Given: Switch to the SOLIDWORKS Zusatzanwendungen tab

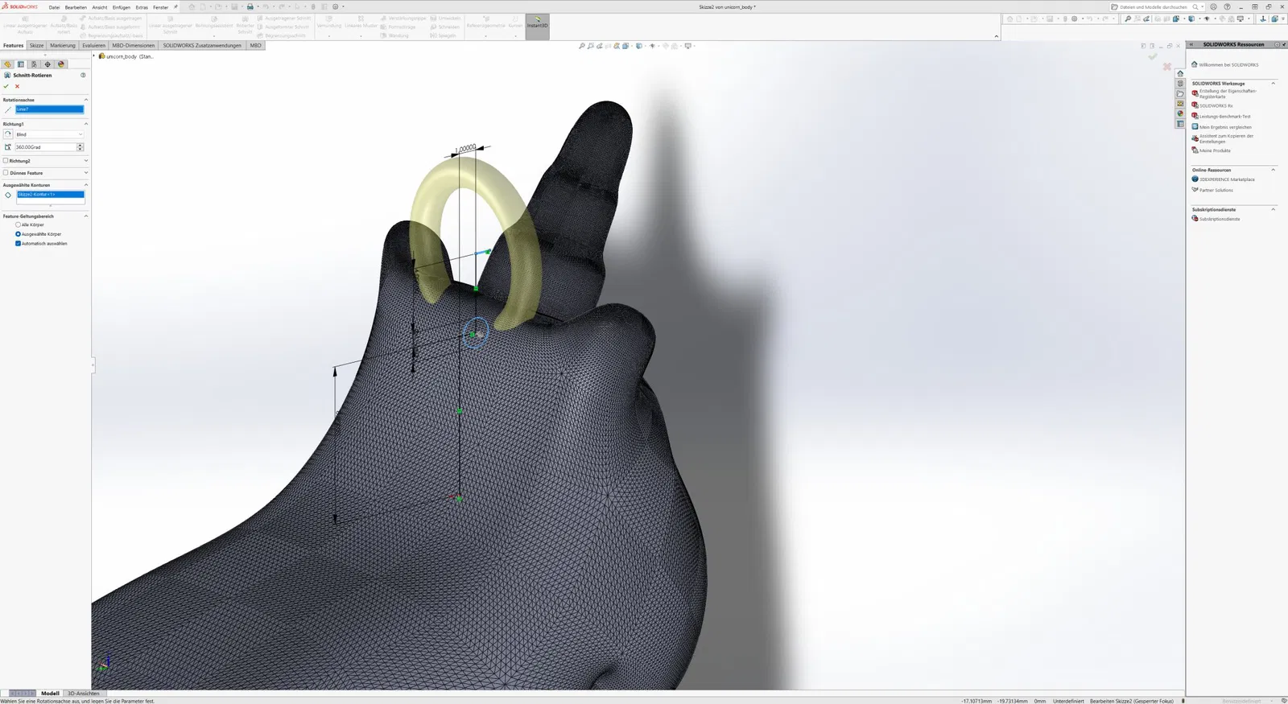Looking at the screenshot, I should pos(202,46).
